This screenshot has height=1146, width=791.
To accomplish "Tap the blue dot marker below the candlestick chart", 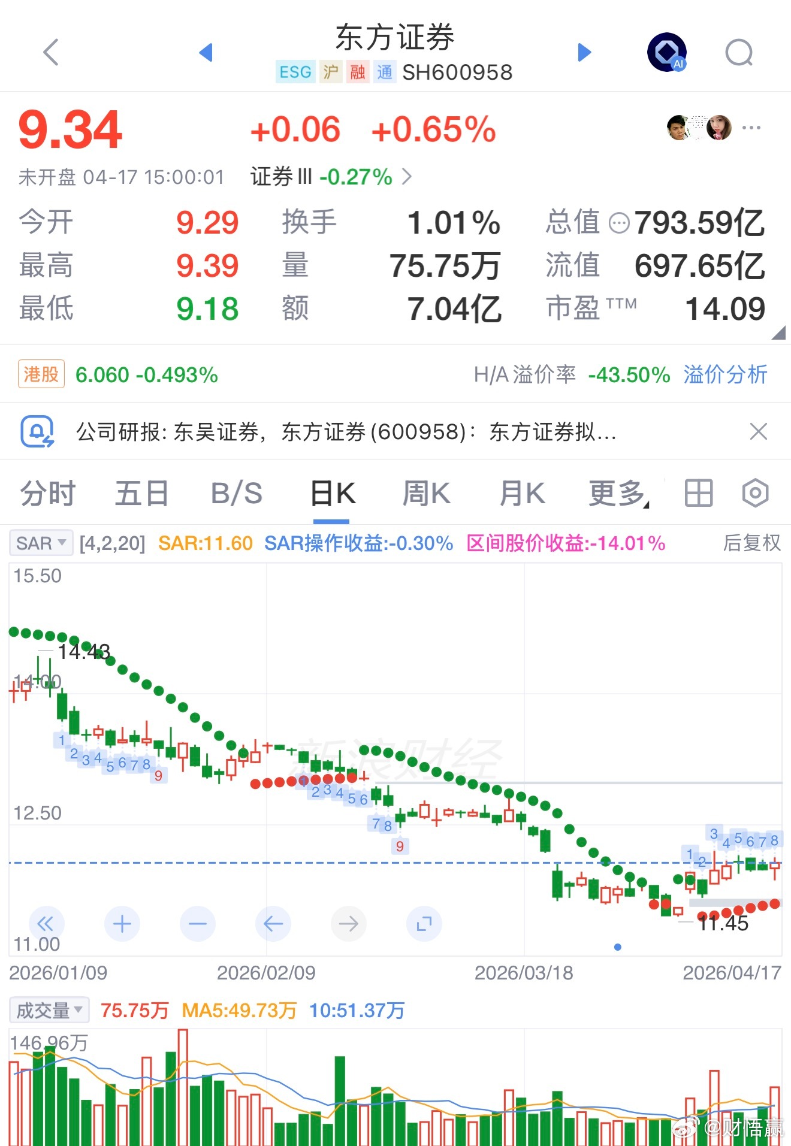I will pos(618,947).
